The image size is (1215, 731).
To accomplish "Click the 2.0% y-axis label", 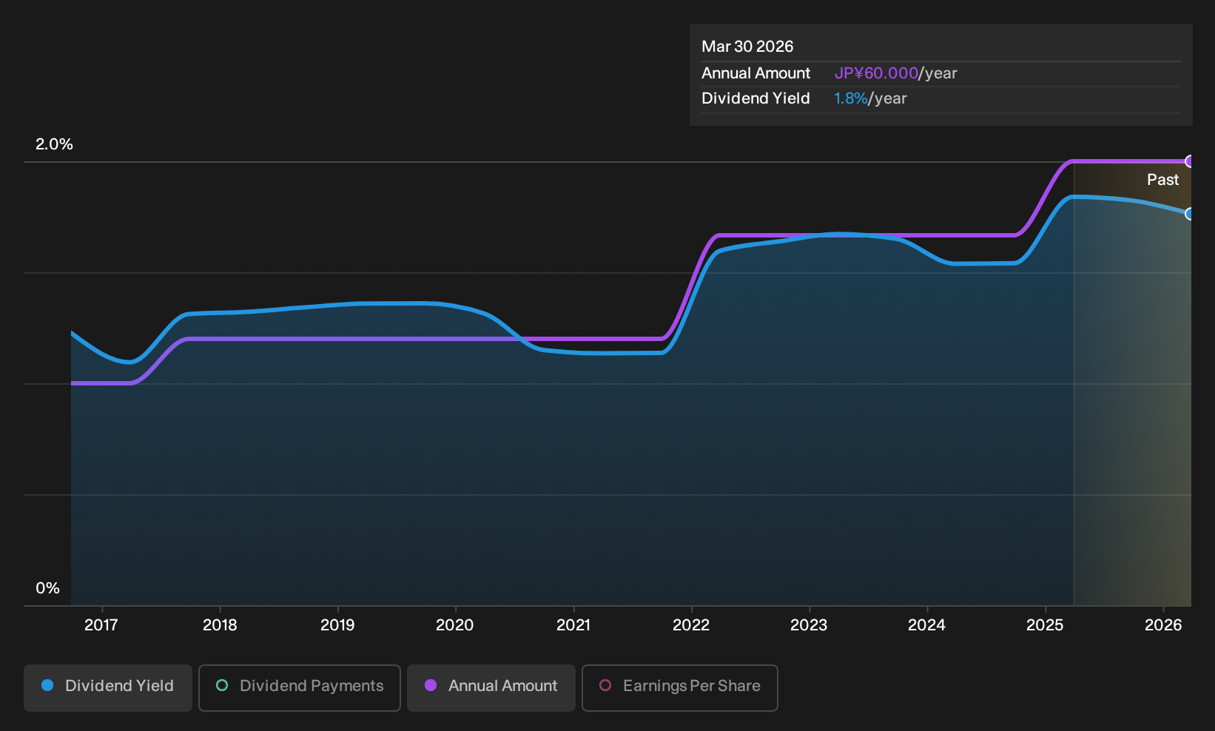I will pos(54,144).
